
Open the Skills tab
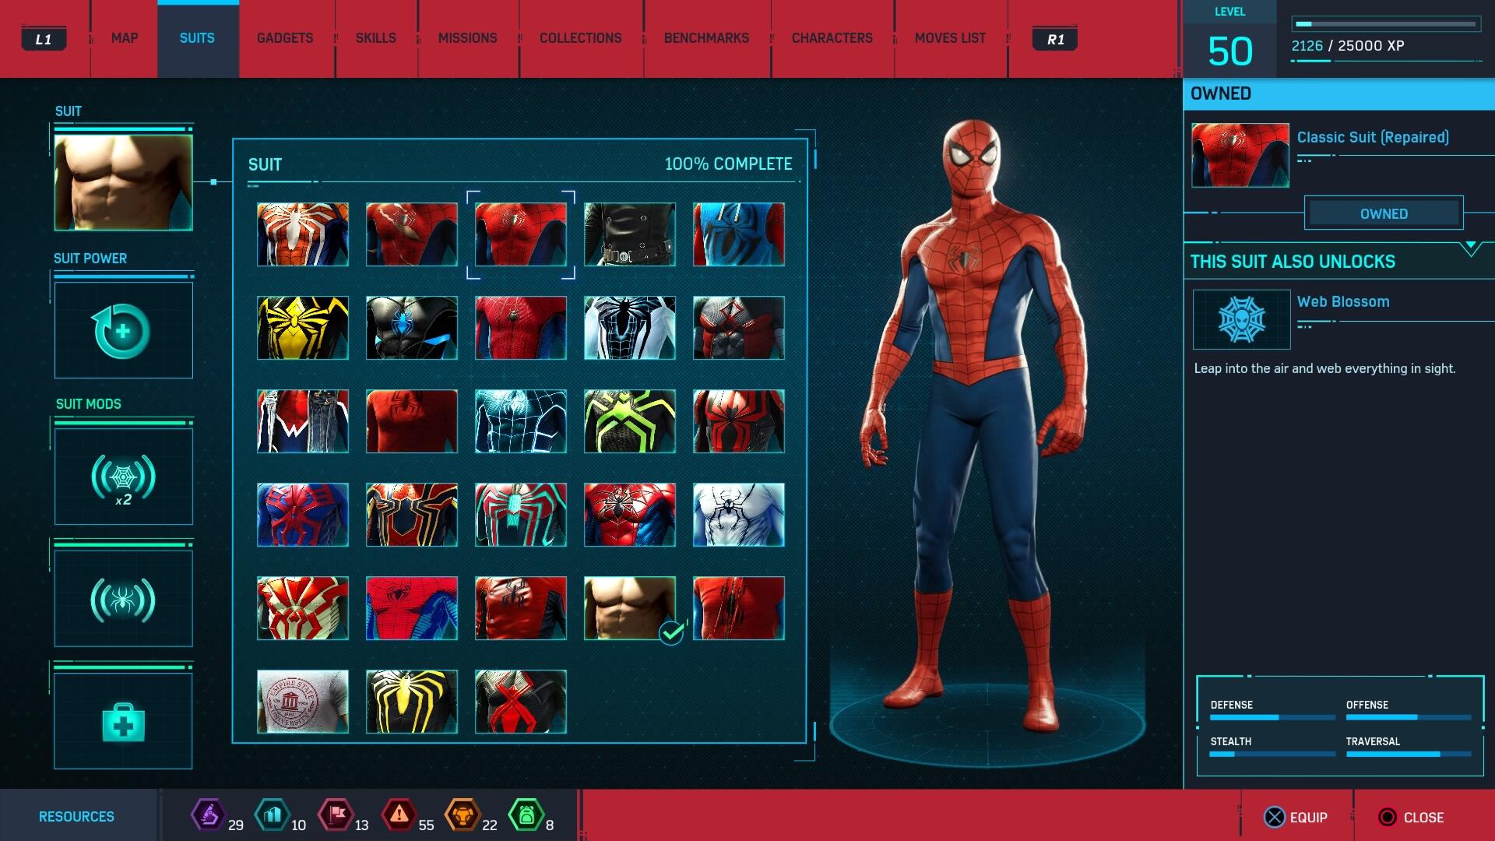[x=375, y=38]
